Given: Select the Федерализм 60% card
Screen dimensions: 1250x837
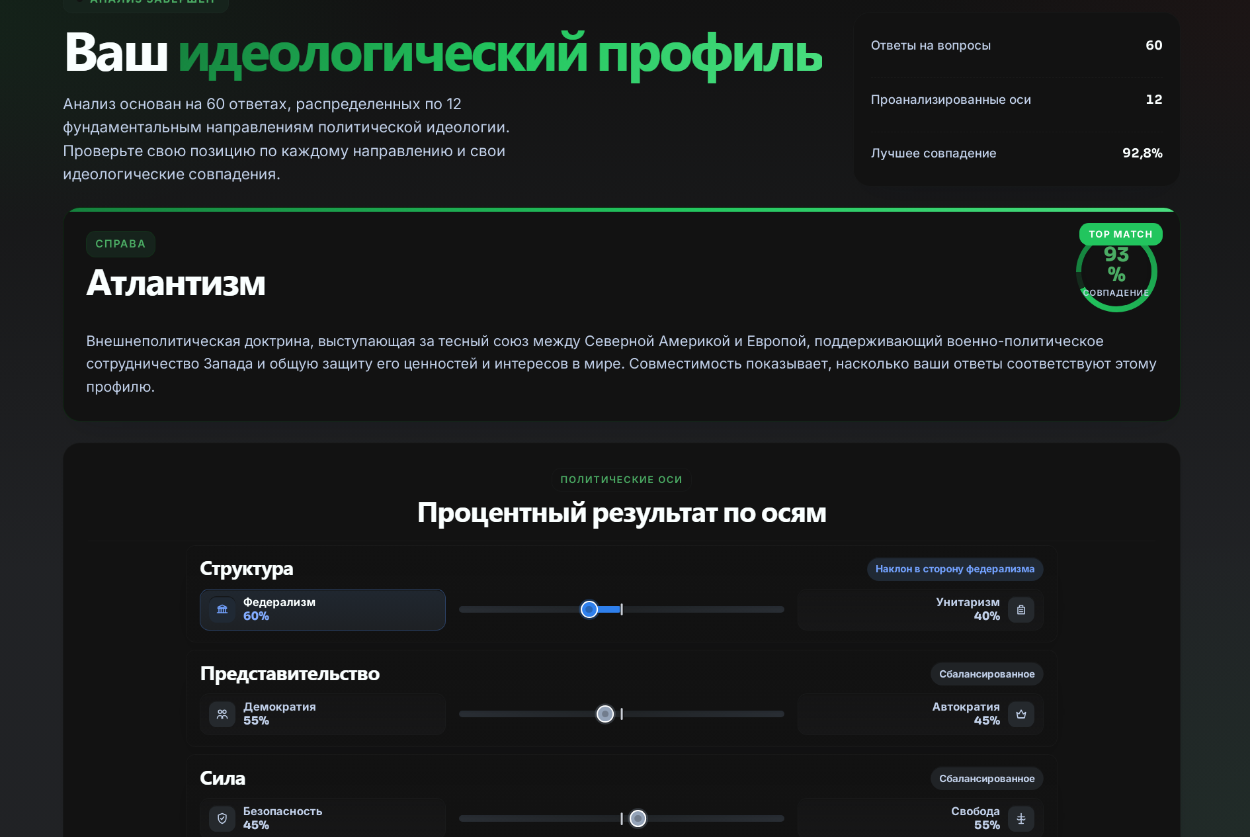Looking at the screenshot, I should click(323, 609).
